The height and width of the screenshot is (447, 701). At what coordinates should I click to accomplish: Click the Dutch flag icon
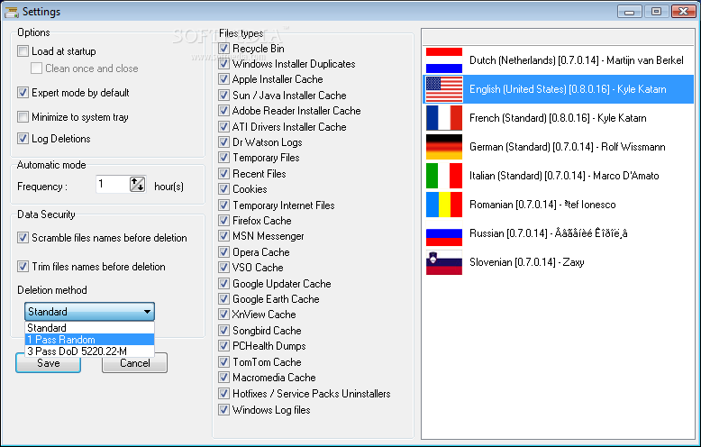pyautogui.click(x=444, y=60)
